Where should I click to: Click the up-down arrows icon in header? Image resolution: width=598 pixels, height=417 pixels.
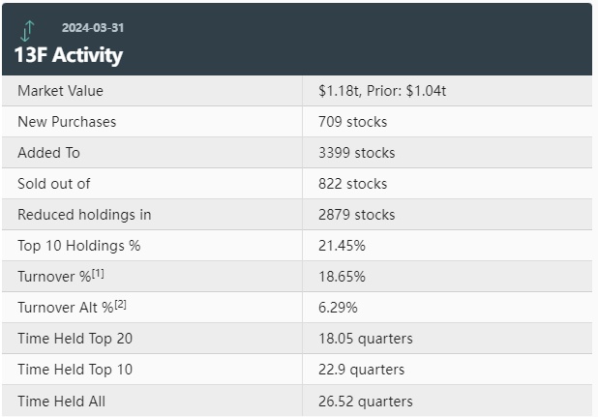(x=28, y=30)
